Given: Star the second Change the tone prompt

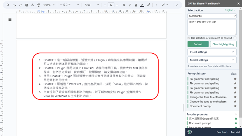Looking at the screenshot, I should [235, 101].
